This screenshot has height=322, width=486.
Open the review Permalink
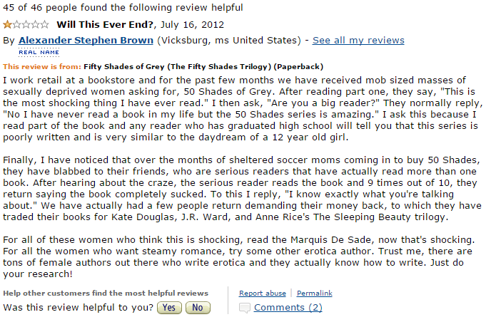click(x=314, y=293)
